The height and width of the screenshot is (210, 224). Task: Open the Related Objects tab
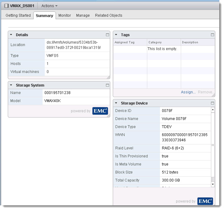point(108,15)
